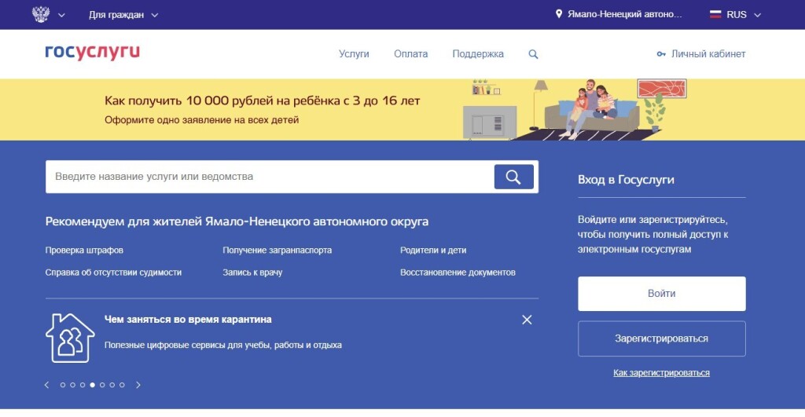Open the Ямало-Ненецкий region selector
Viewport: 805px width, 417px height.
tap(619, 15)
